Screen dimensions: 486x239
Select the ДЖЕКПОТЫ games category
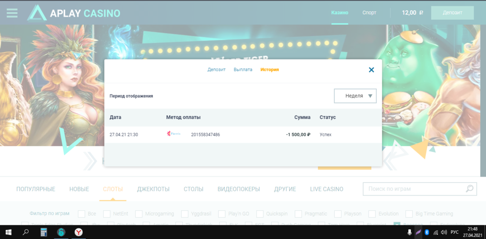[x=153, y=189]
